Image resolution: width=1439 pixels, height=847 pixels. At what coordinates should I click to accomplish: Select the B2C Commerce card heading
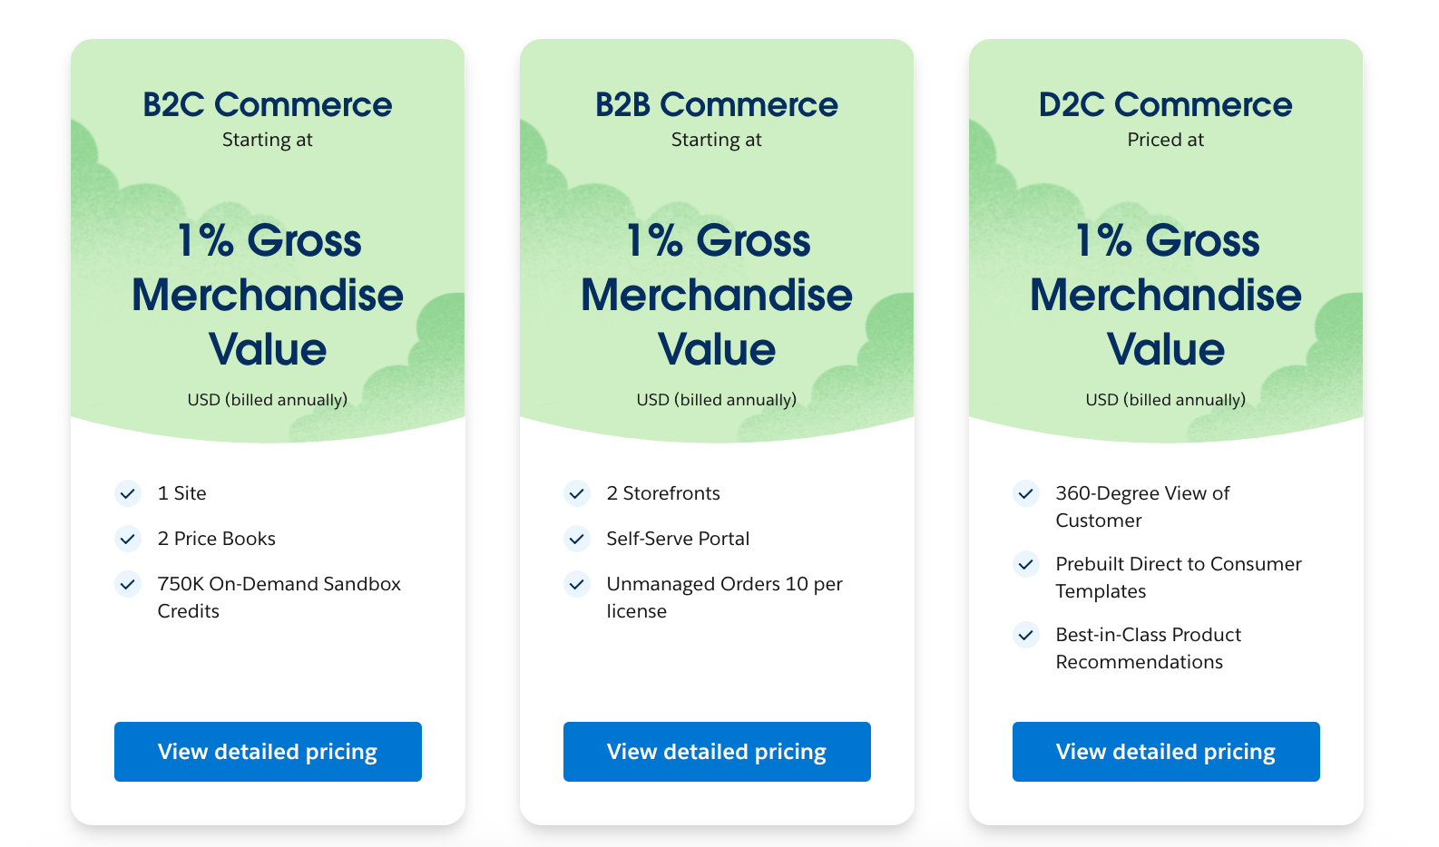point(267,104)
